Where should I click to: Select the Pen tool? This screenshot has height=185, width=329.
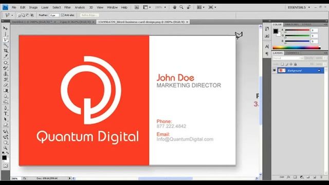click(x=6, y=108)
